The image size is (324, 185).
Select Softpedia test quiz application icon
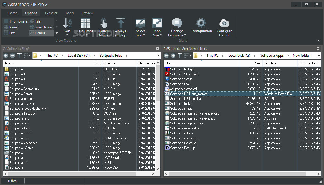[167, 69]
